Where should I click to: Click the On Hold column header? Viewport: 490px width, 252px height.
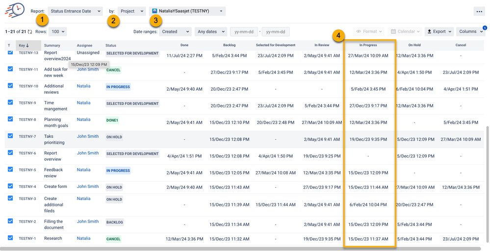414,45
